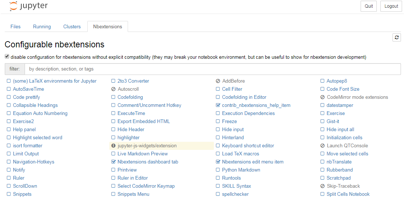The height and width of the screenshot is (198, 405).
Task: Click the disabled icon by CodeMirror mode extensions
Action: tap(322, 97)
